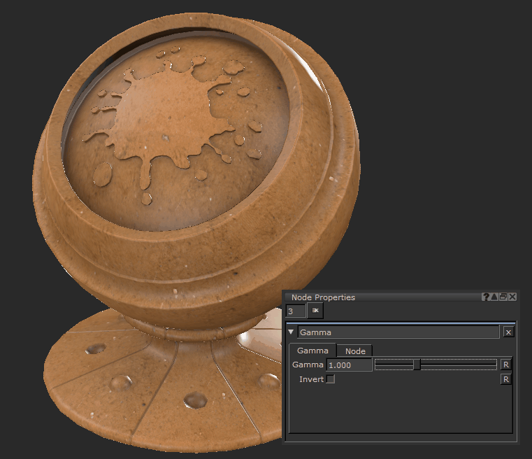Enable the Invert checkbox
Image resolution: width=532 pixels, height=459 pixels.
click(331, 379)
